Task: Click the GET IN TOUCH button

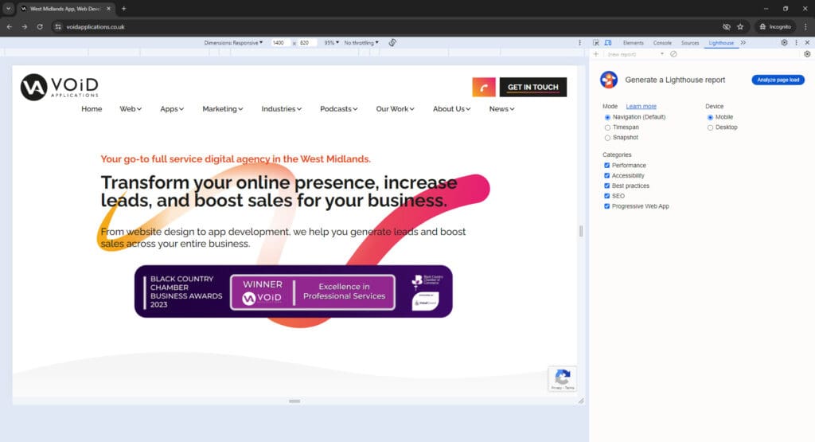Action: tap(532, 87)
